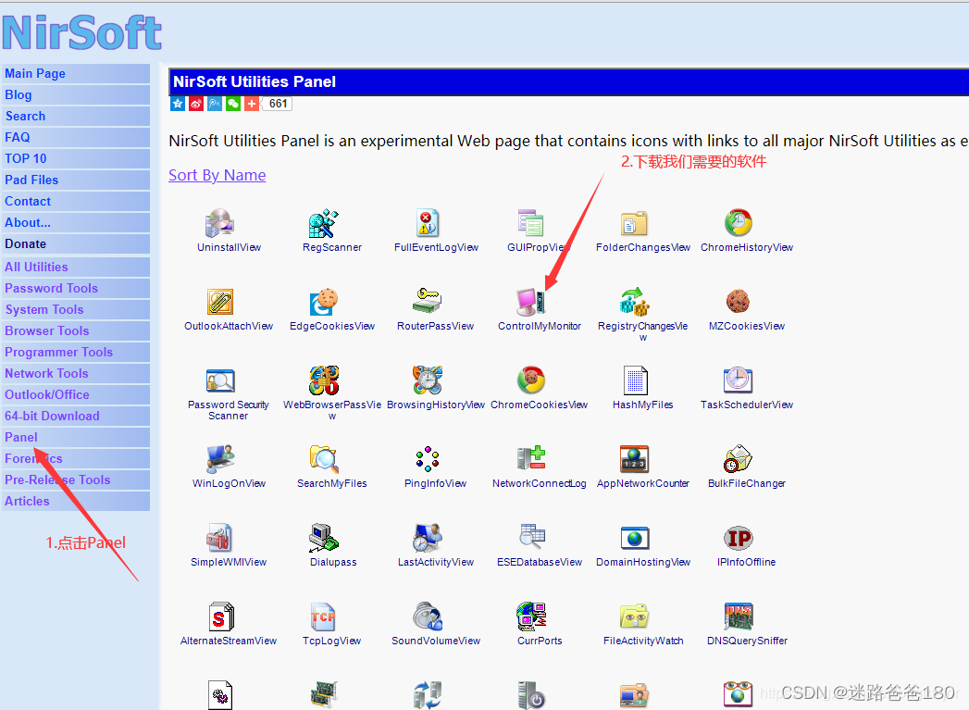This screenshot has width=969, height=710.
Task: Open the FullEventLogView icon
Action: [427, 223]
